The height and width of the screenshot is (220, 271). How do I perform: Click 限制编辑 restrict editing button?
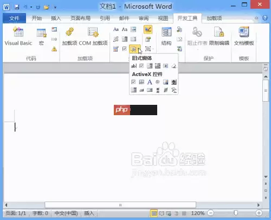[x=219, y=36]
